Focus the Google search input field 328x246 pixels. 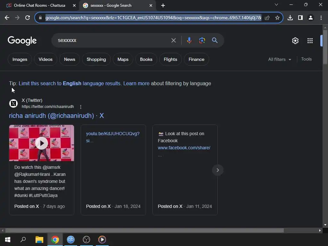point(113,40)
